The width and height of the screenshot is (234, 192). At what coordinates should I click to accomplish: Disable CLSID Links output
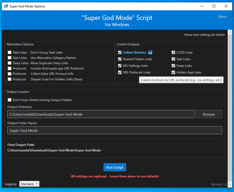click(173, 52)
